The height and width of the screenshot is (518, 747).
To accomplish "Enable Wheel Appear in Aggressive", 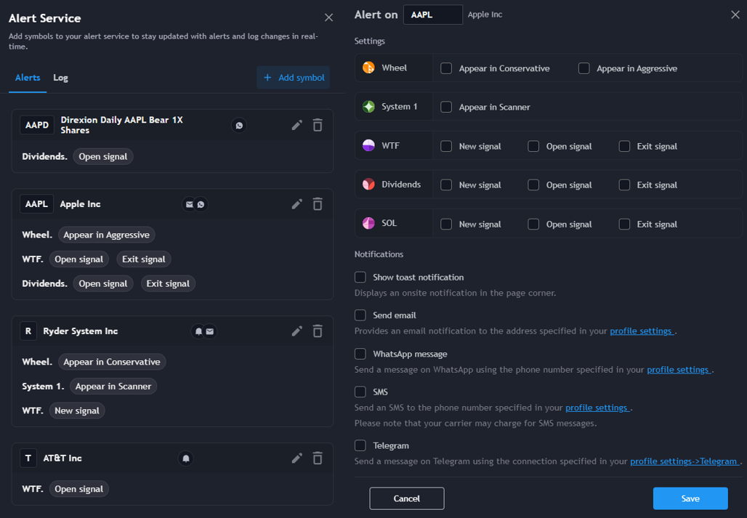I will 584,68.
